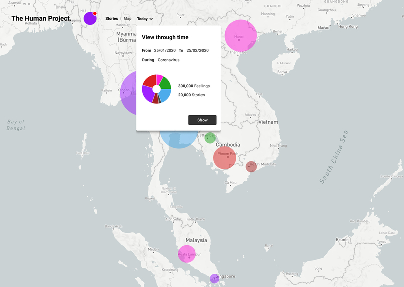Switch to the Stories view

(112, 18)
